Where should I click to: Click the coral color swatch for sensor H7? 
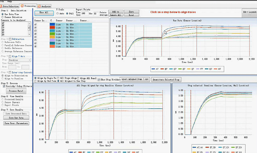tap(52, 47)
